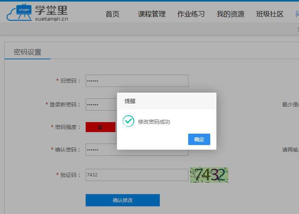The image size is (299, 214).
Task: Click the red 密码强度 indicator bar
Action: [x=100, y=127]
